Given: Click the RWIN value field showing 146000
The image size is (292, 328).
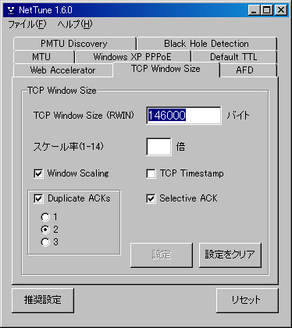Looking at the screenshot, I should (183, 116).
